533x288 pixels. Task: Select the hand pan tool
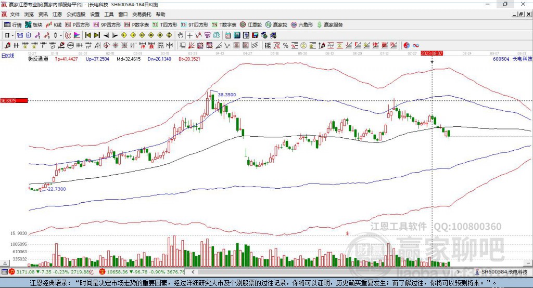click(x=181, y=35)
